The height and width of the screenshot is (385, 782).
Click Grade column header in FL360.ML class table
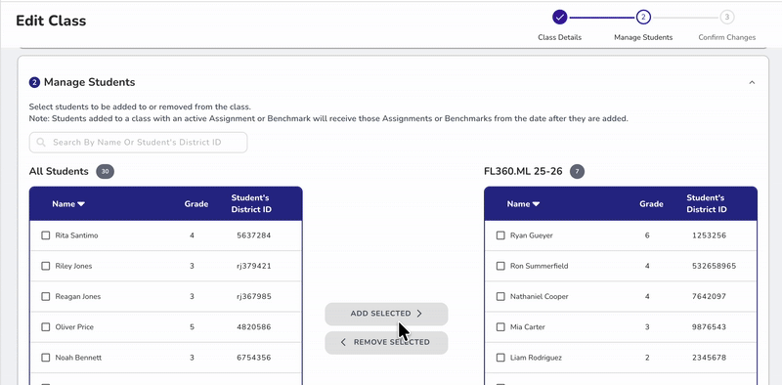651,204
